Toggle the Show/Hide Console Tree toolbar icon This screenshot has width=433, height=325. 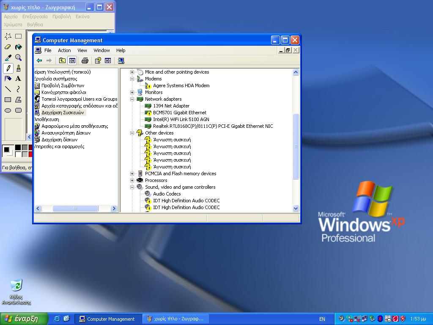point(72,61)
